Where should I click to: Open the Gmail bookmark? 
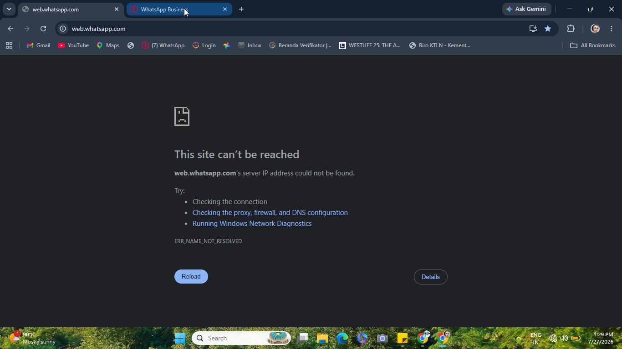coord(39,45)
